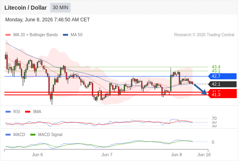238x161 pixels.
Task: Click the MACD legend label
Action: [19, 134]
